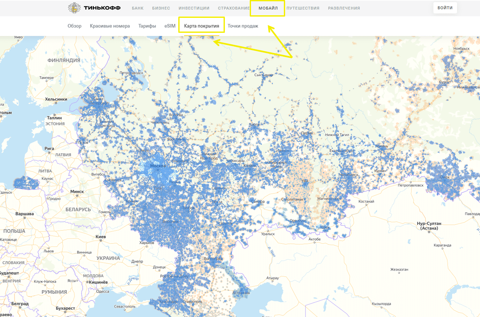Click the ПОЛЬША country label
Image resolution: width=480 pixels, height=317 pixels.
[14, 231]
